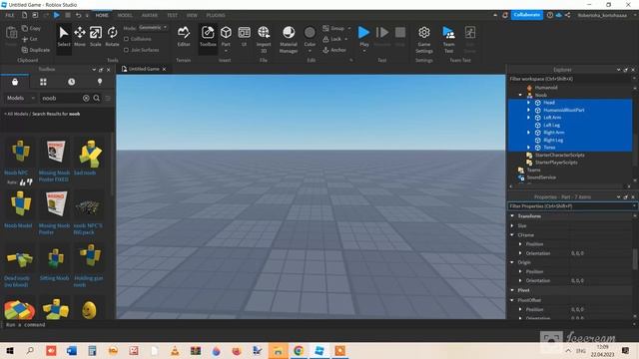Open the Mode Geometric dropdown

pos(153,28)
